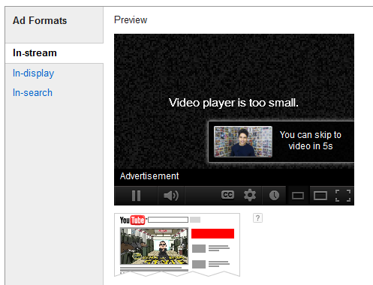The width and height of the screenshot is (373, 285).
Task: Mute the video with speaker icon
Action: click(171, 196)
